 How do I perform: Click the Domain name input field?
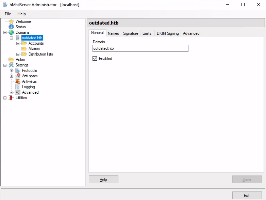(140, 48)
